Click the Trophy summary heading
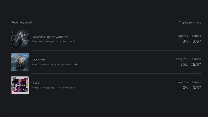Screen dimensions: 208x117 pyautogui.click(x=190, y=22)
